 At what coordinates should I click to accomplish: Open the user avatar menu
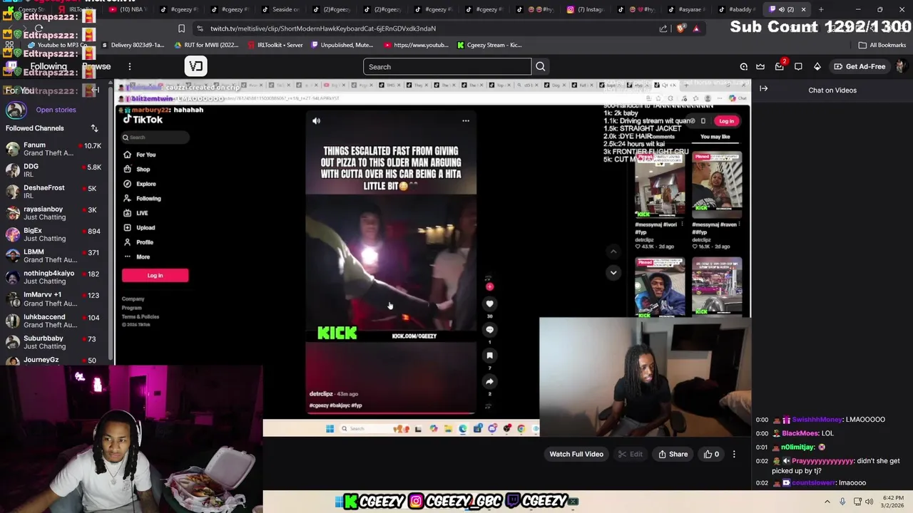[x=901, y=66]
